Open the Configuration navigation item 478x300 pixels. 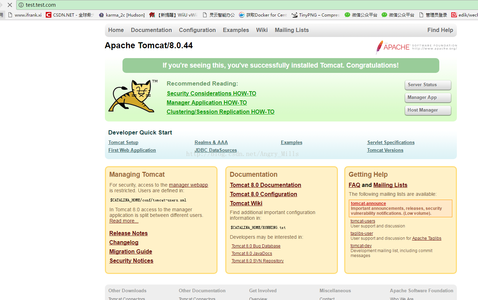197,30
